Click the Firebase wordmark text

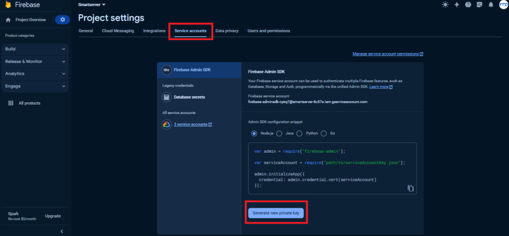coord(28,5)
